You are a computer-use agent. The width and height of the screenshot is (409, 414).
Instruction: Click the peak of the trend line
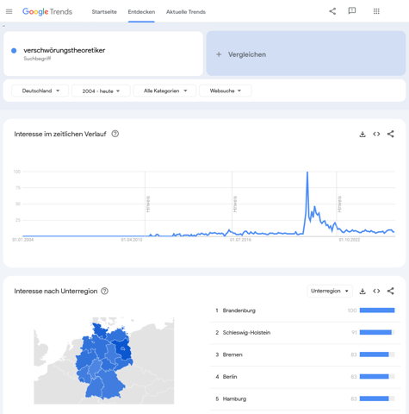click(307, 172)
